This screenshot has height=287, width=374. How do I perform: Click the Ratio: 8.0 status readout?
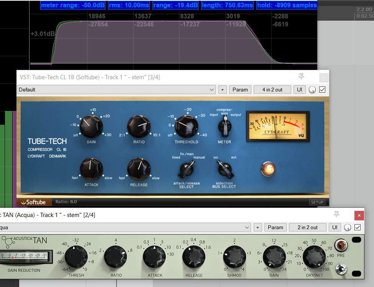pyautogui.click(x=66, y=202)
